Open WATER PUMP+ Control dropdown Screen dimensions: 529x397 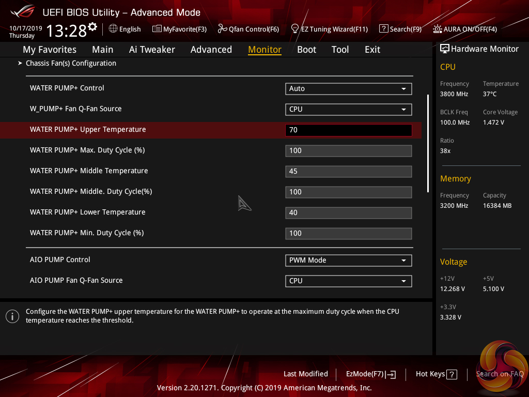coord(349,89)
